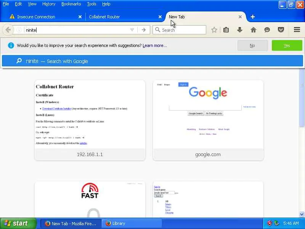Open the History menu
Image resolution: width=305 pixels, height=229 pixels.
[49, 4]
